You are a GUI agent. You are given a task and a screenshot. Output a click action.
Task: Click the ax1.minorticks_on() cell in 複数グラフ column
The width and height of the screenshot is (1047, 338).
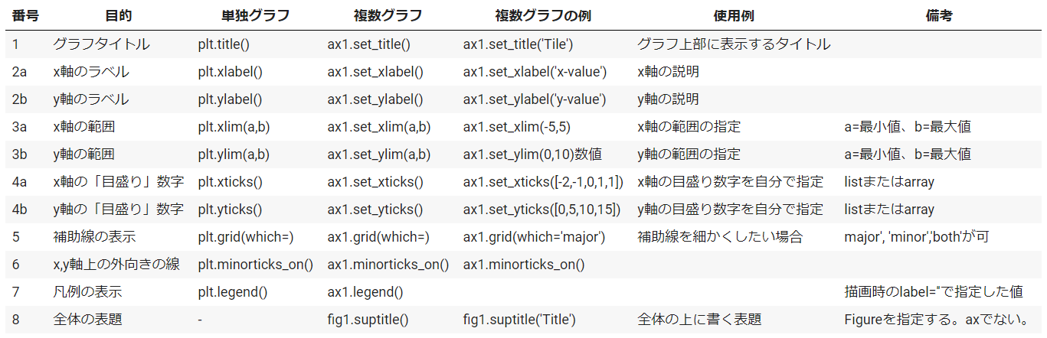[388, 265]
